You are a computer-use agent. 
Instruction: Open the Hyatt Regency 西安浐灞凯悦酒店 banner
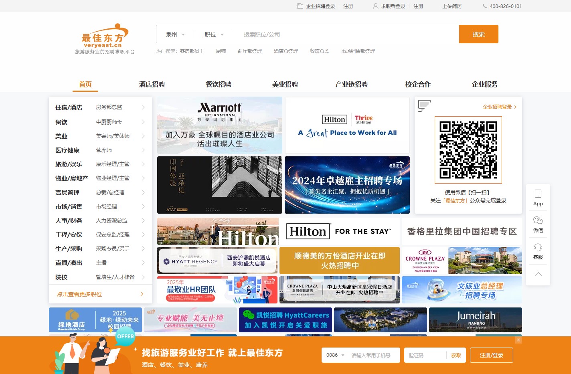tap(217, 261)
